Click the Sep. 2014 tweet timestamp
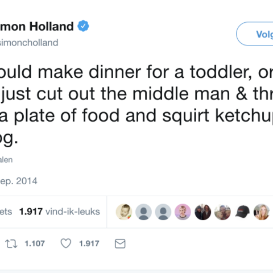 tap(19, 181)
